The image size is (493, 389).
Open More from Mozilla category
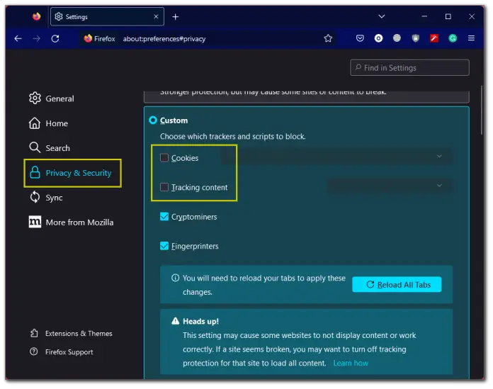pos(71,222)
